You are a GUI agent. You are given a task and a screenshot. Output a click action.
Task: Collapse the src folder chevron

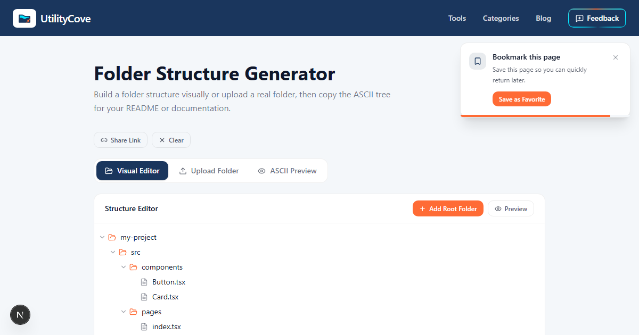[x=112, y=253]
